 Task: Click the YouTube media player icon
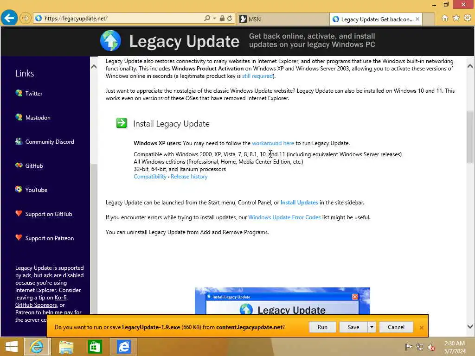pos(19,190)
